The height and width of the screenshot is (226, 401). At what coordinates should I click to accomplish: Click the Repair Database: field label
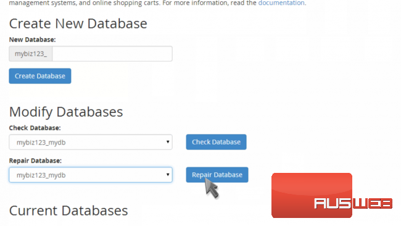(35, 161)
